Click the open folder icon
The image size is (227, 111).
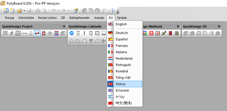pyautogui.click(x=20, y=10)
